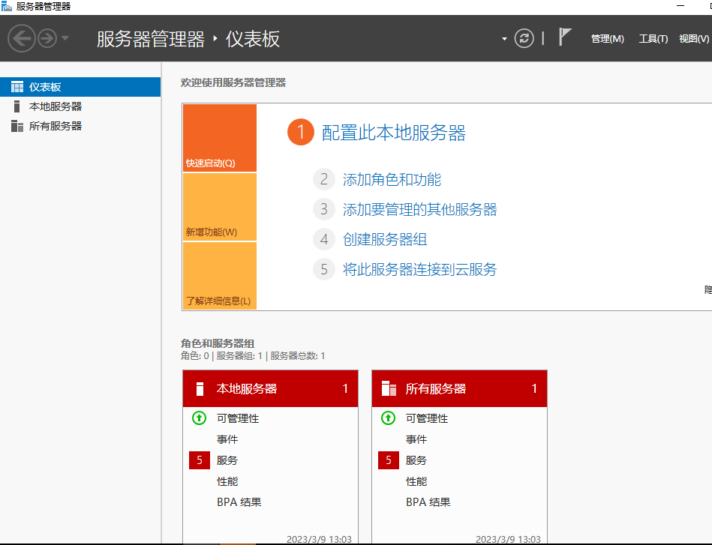This screenshot has width=712, height=545.
Task: Click servers icon in 所有服务器 tile header
Action: (x=389, y=388)
